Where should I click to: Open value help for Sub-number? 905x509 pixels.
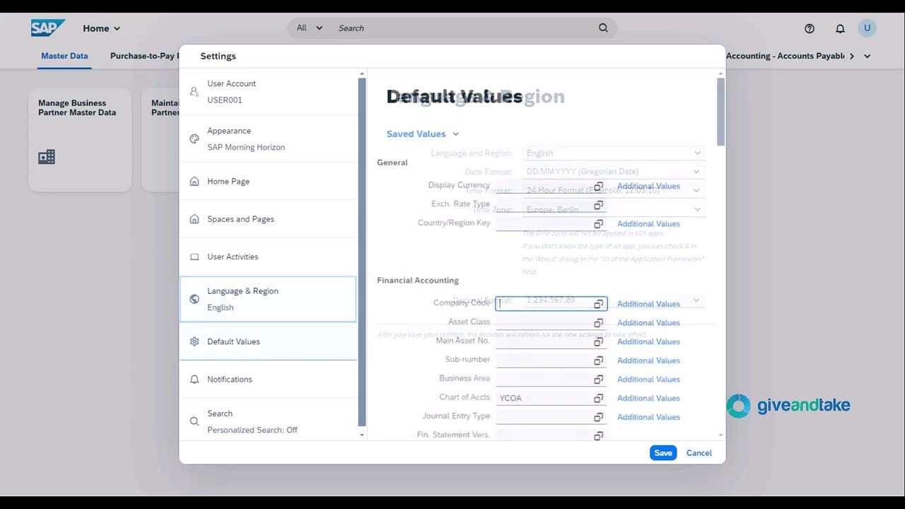pyautogui.click(x=598, y=361)
